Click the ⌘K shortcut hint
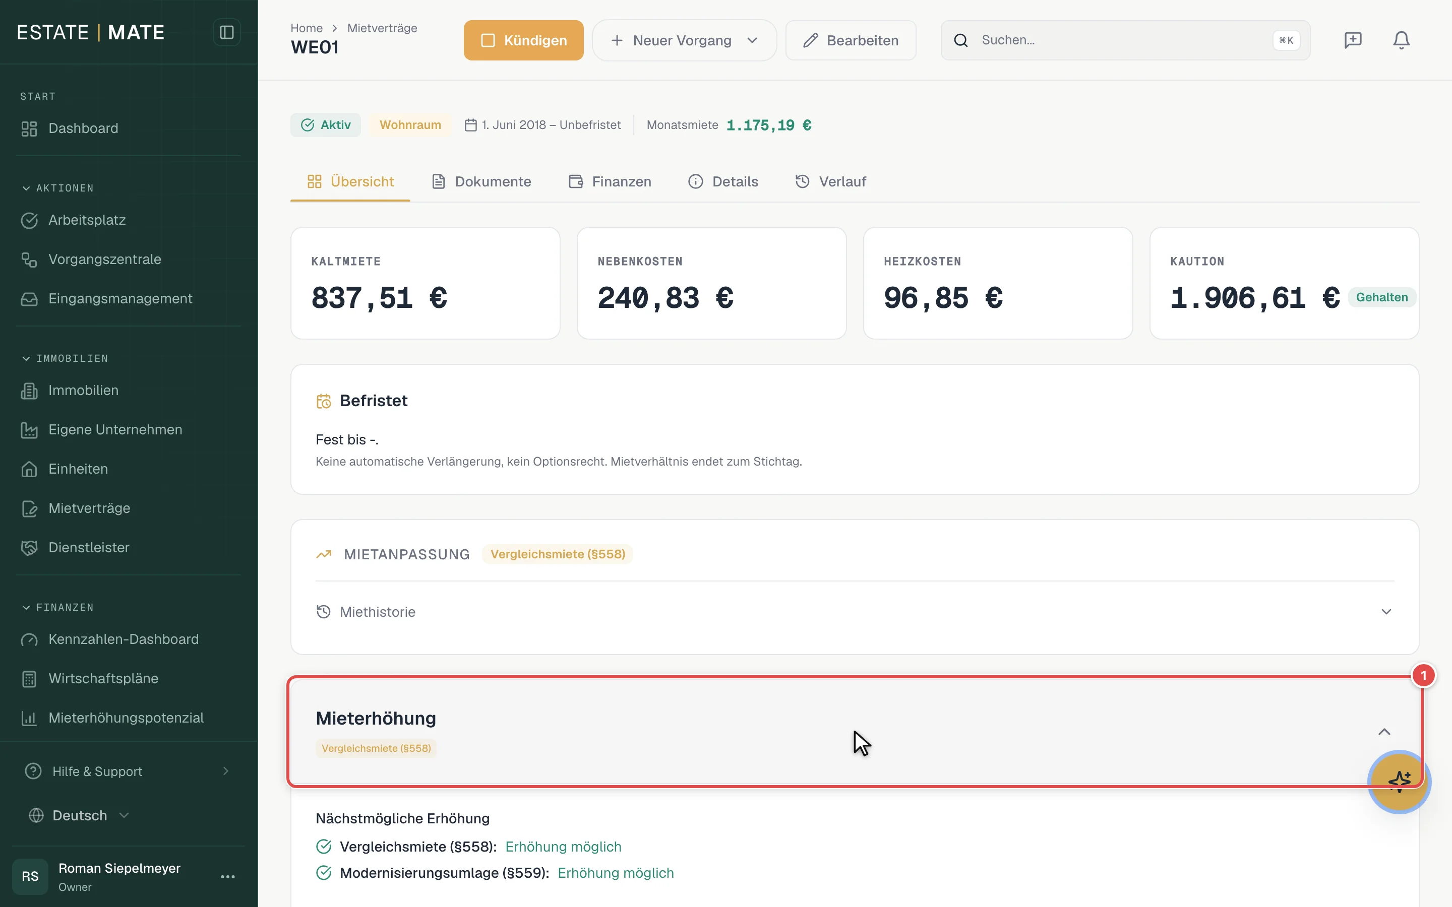 coord(1286,40)
